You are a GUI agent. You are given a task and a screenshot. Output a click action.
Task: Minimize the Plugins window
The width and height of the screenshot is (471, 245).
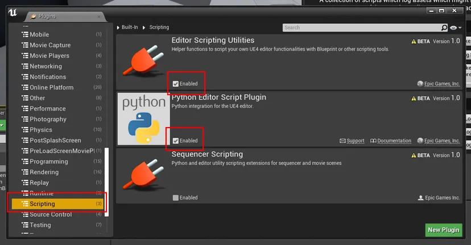point(431,11)
